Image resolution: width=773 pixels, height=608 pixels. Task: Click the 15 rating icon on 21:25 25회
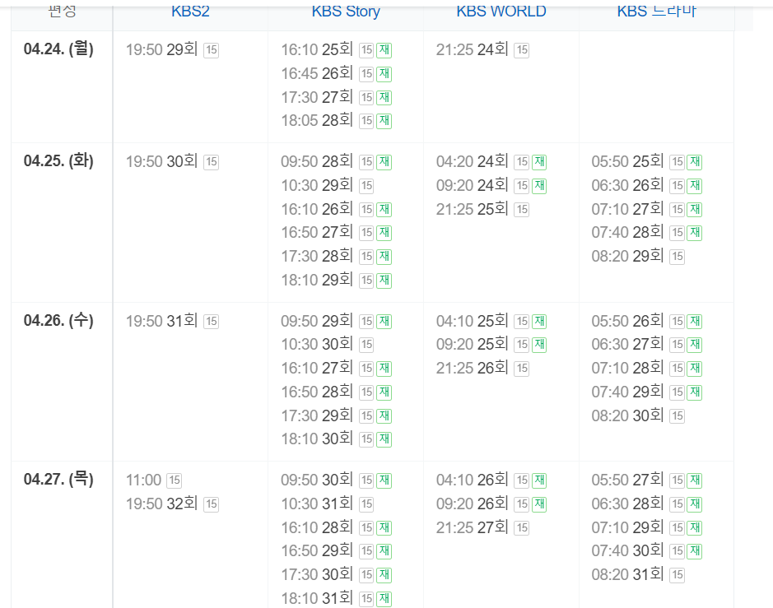522,210
